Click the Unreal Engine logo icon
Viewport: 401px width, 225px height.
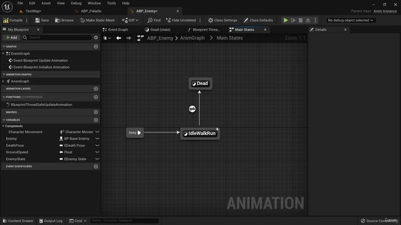[7, 7]
